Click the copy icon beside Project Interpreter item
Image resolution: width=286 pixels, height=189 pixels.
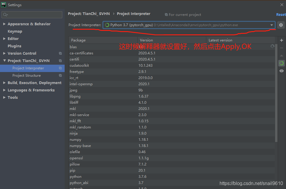click(61, 68)
